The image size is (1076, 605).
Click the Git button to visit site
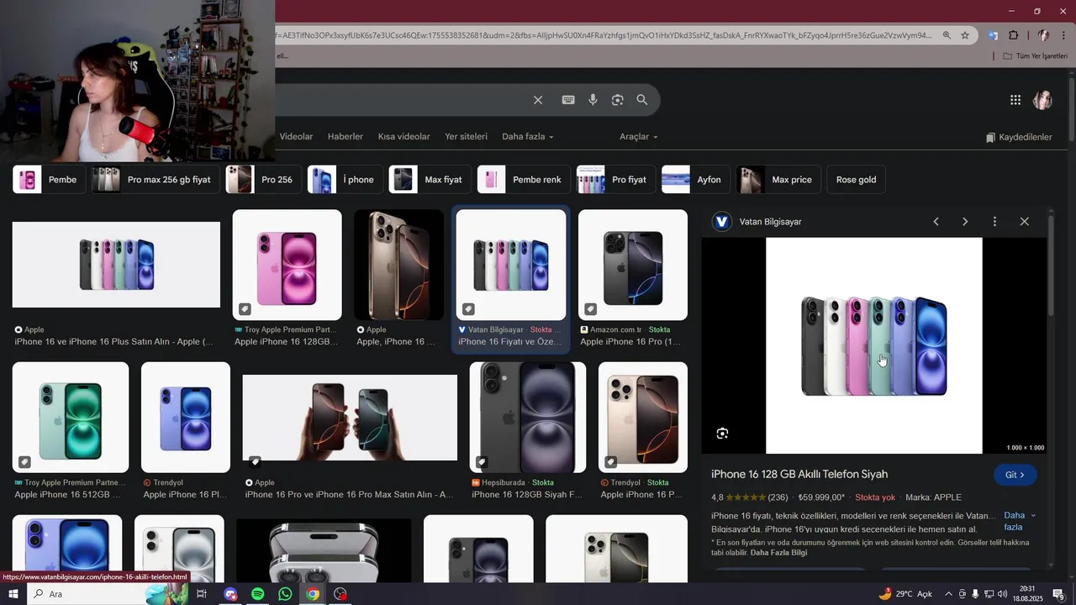1015,475
